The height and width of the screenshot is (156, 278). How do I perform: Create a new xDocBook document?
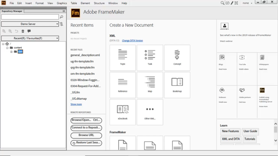pyautogui.click(x=122, y=112)
